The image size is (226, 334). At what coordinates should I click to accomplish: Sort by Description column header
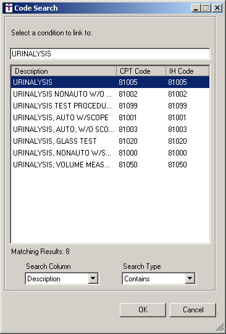coord(64,71)
